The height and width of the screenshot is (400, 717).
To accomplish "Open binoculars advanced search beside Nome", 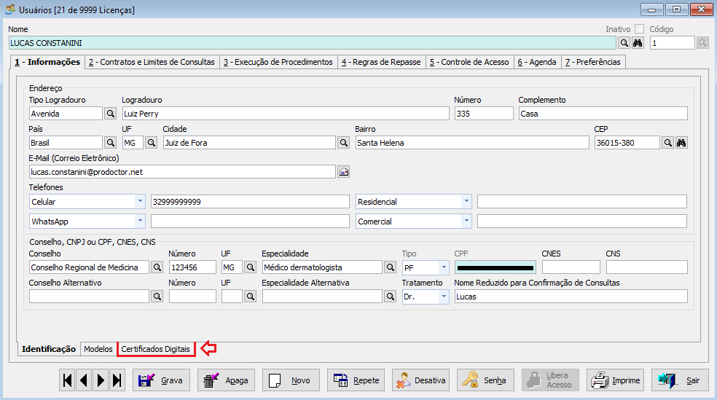I will coord(638,43).
